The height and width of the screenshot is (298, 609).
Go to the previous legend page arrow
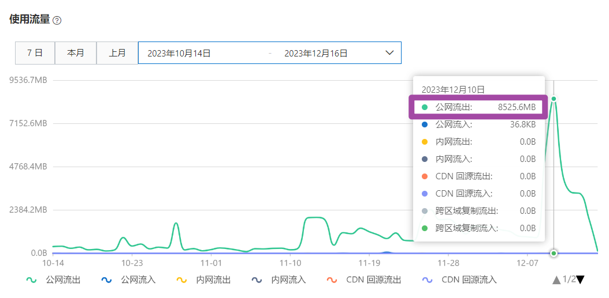coord(556,280)
